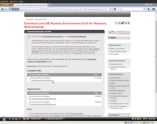The height and width of the screenshot is (124, 157).
Task: Click the VirtualBox optical disc status icon
Action: click(x=128, y=122)
